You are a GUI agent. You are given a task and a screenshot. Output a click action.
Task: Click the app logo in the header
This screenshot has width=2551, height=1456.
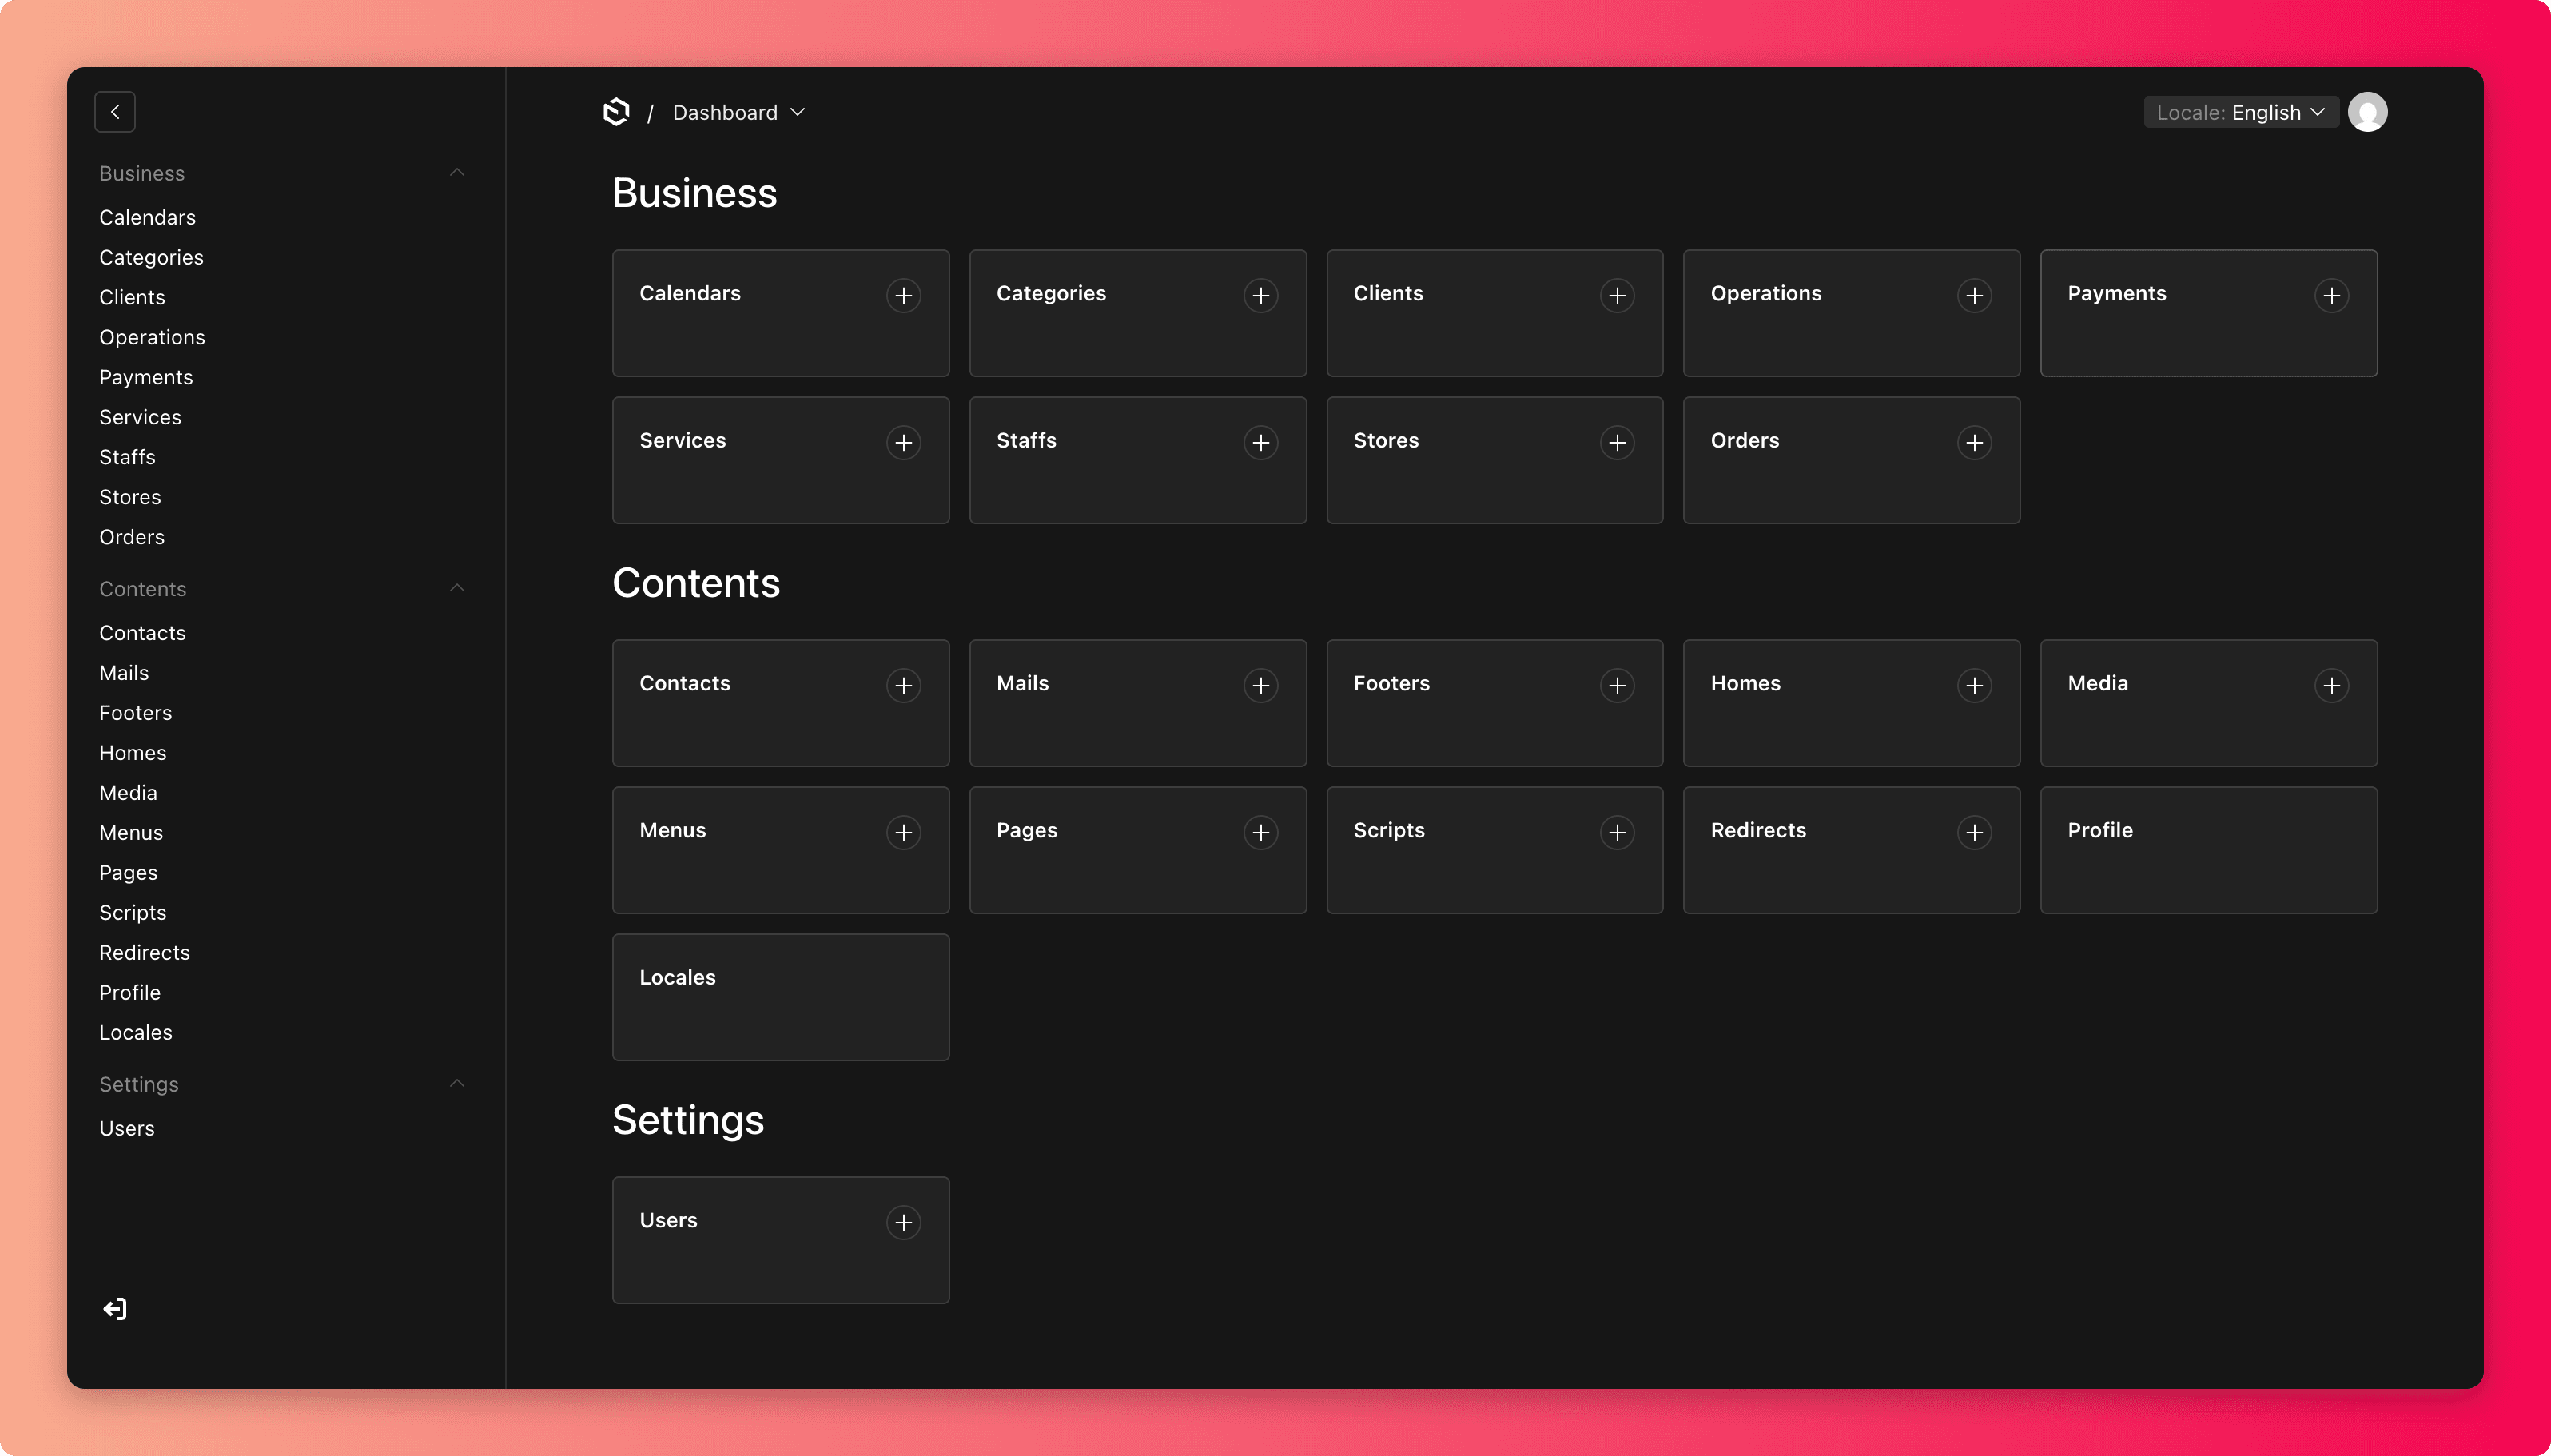[x=617, y=112]
